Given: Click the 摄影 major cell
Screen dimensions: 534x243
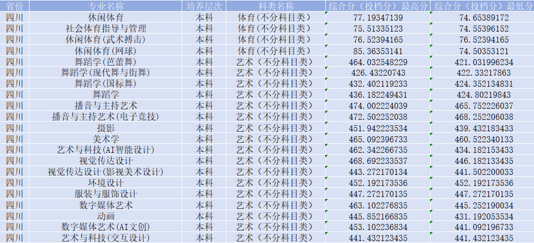Looking at the screenshot, I should point(106,128).
